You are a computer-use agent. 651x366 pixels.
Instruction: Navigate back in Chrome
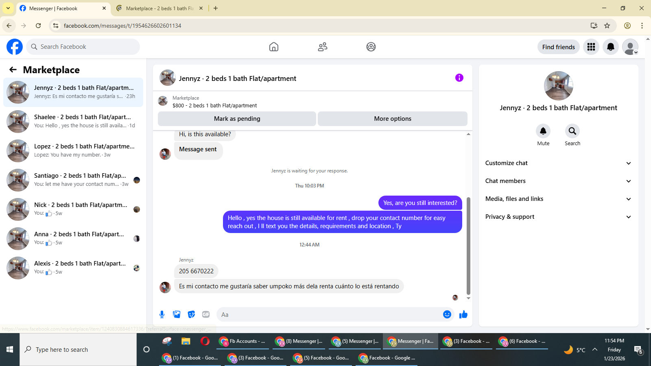tap(9, 26)
